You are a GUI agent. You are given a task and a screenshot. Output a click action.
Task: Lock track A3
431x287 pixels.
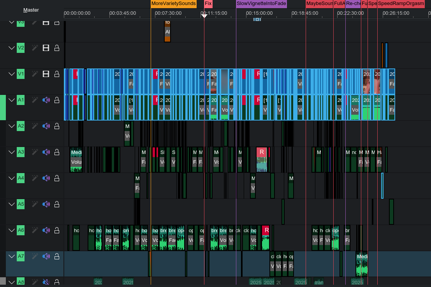57,152
